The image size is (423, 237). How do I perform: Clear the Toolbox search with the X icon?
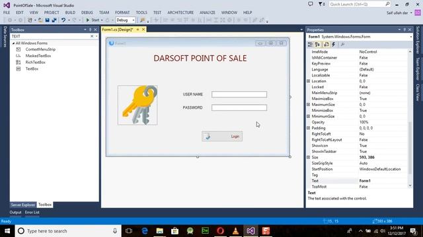click(92, 36)
